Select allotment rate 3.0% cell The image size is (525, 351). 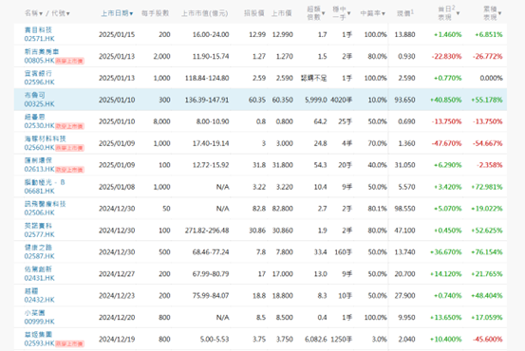(380, 339)
